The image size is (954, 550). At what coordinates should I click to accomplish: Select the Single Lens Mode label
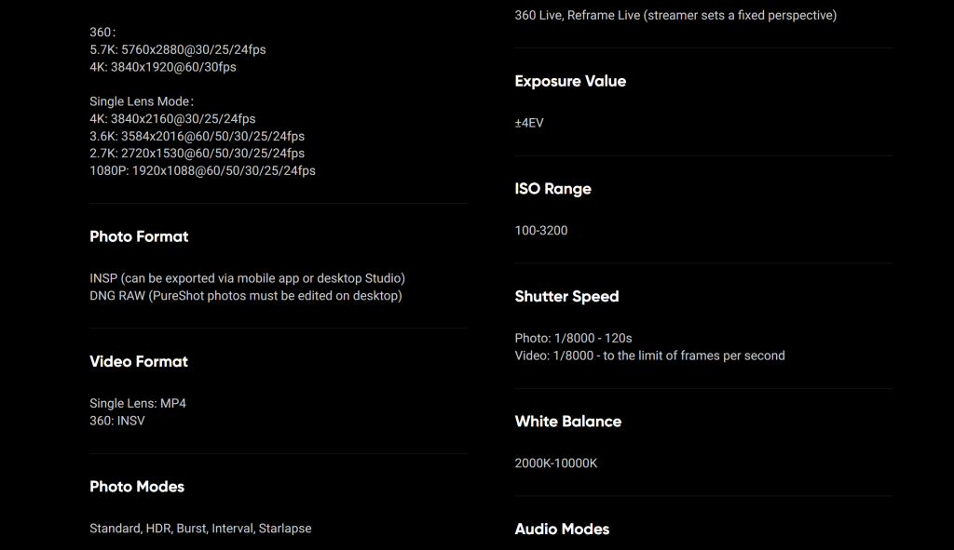[x=142, y=101]
